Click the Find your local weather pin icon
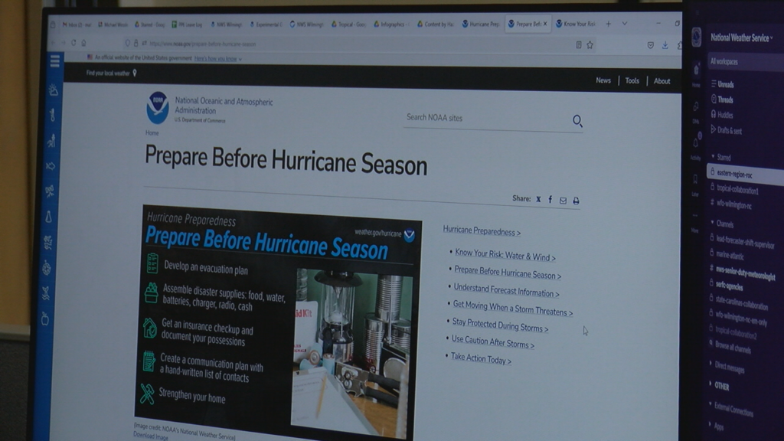Image resolution: width=784 pixels, height=441 pixels. tap(135, 73)
